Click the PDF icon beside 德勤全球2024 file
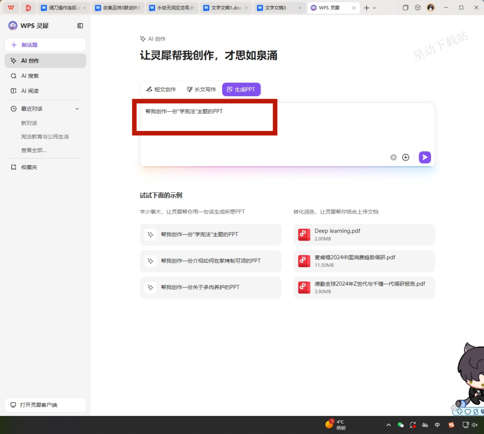This screenshot has width=484, height=434. coord(304,287)
